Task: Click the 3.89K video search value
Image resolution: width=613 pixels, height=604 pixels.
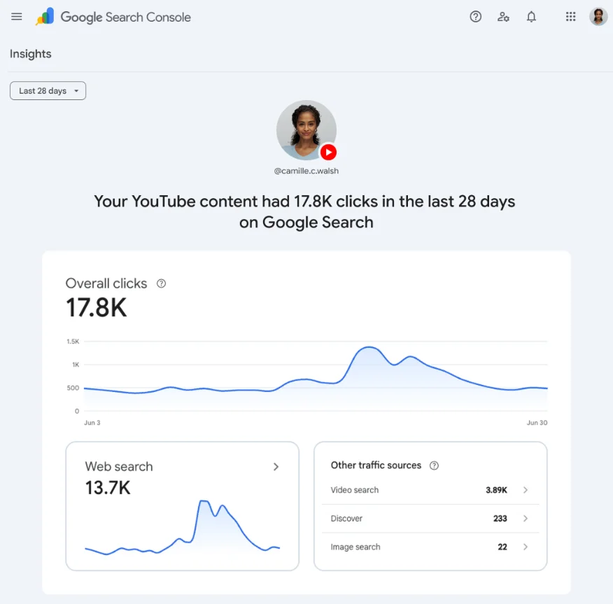Action: click(x=496, y=490)
